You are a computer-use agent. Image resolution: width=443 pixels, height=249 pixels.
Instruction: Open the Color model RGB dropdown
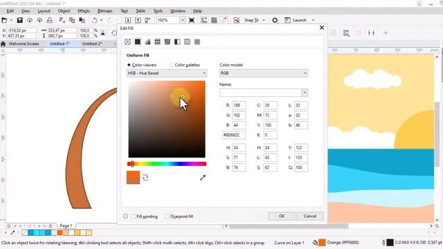[x=264, y=73]
